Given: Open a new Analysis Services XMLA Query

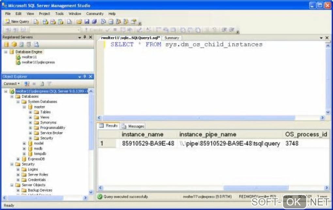Looking at the screenshot, I should pos(61,22).
